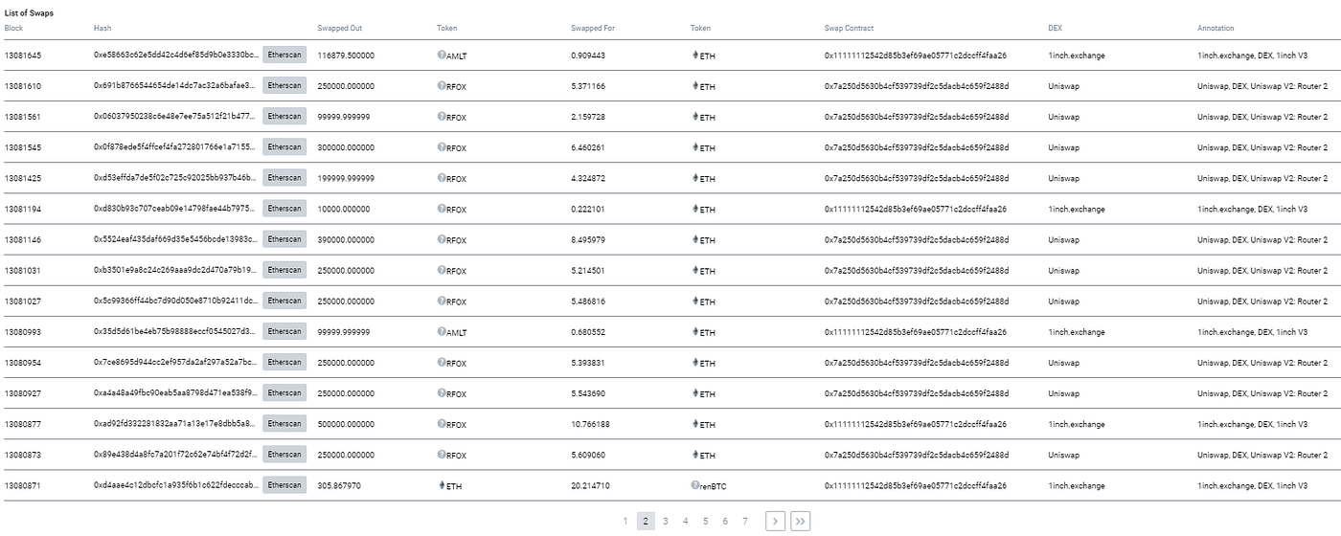Jump to last page with the double-arrow button
Screen dimensions: 1341x536
click(x=800, y=521)
